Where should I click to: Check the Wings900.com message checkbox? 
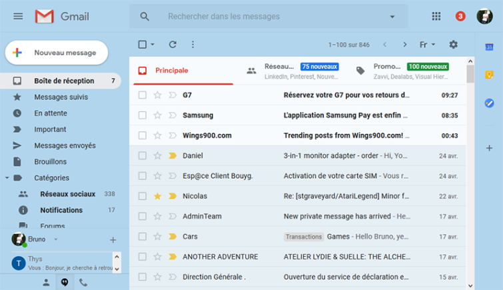[x=143, y=135]
